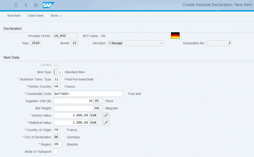Open search help for Item Type
The width and height of the screenshot is (254, 157).
point(60,72)
